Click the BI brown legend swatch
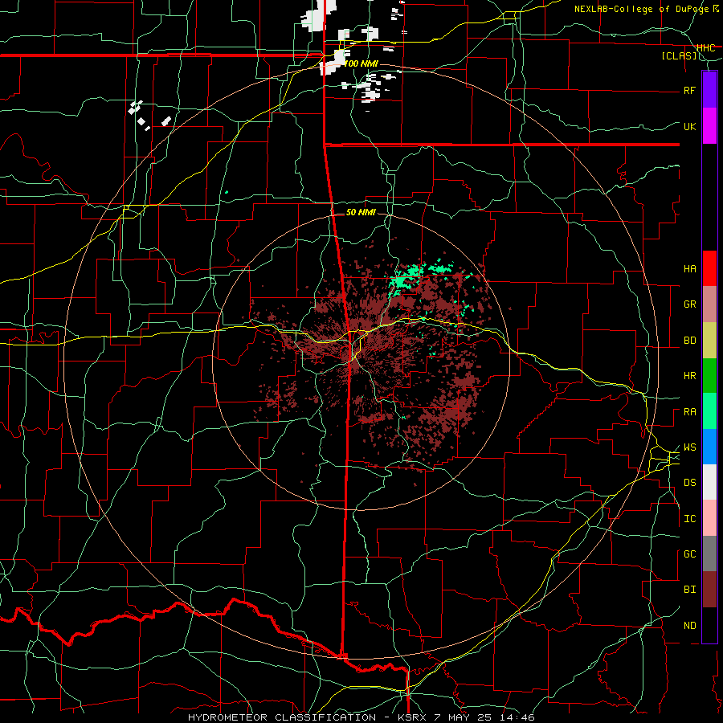Viewport: 723px width, 723px height. pos(709,590)
